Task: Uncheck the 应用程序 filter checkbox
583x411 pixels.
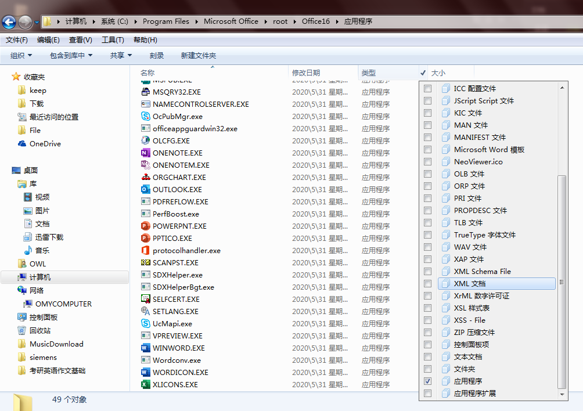Action: [427, 381]
